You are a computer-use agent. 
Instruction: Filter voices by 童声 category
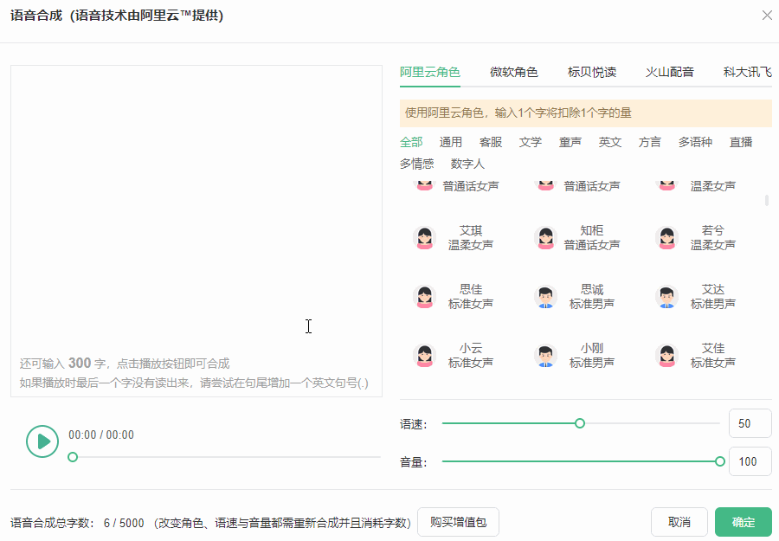pyautogui.click(x=570, y=142)
